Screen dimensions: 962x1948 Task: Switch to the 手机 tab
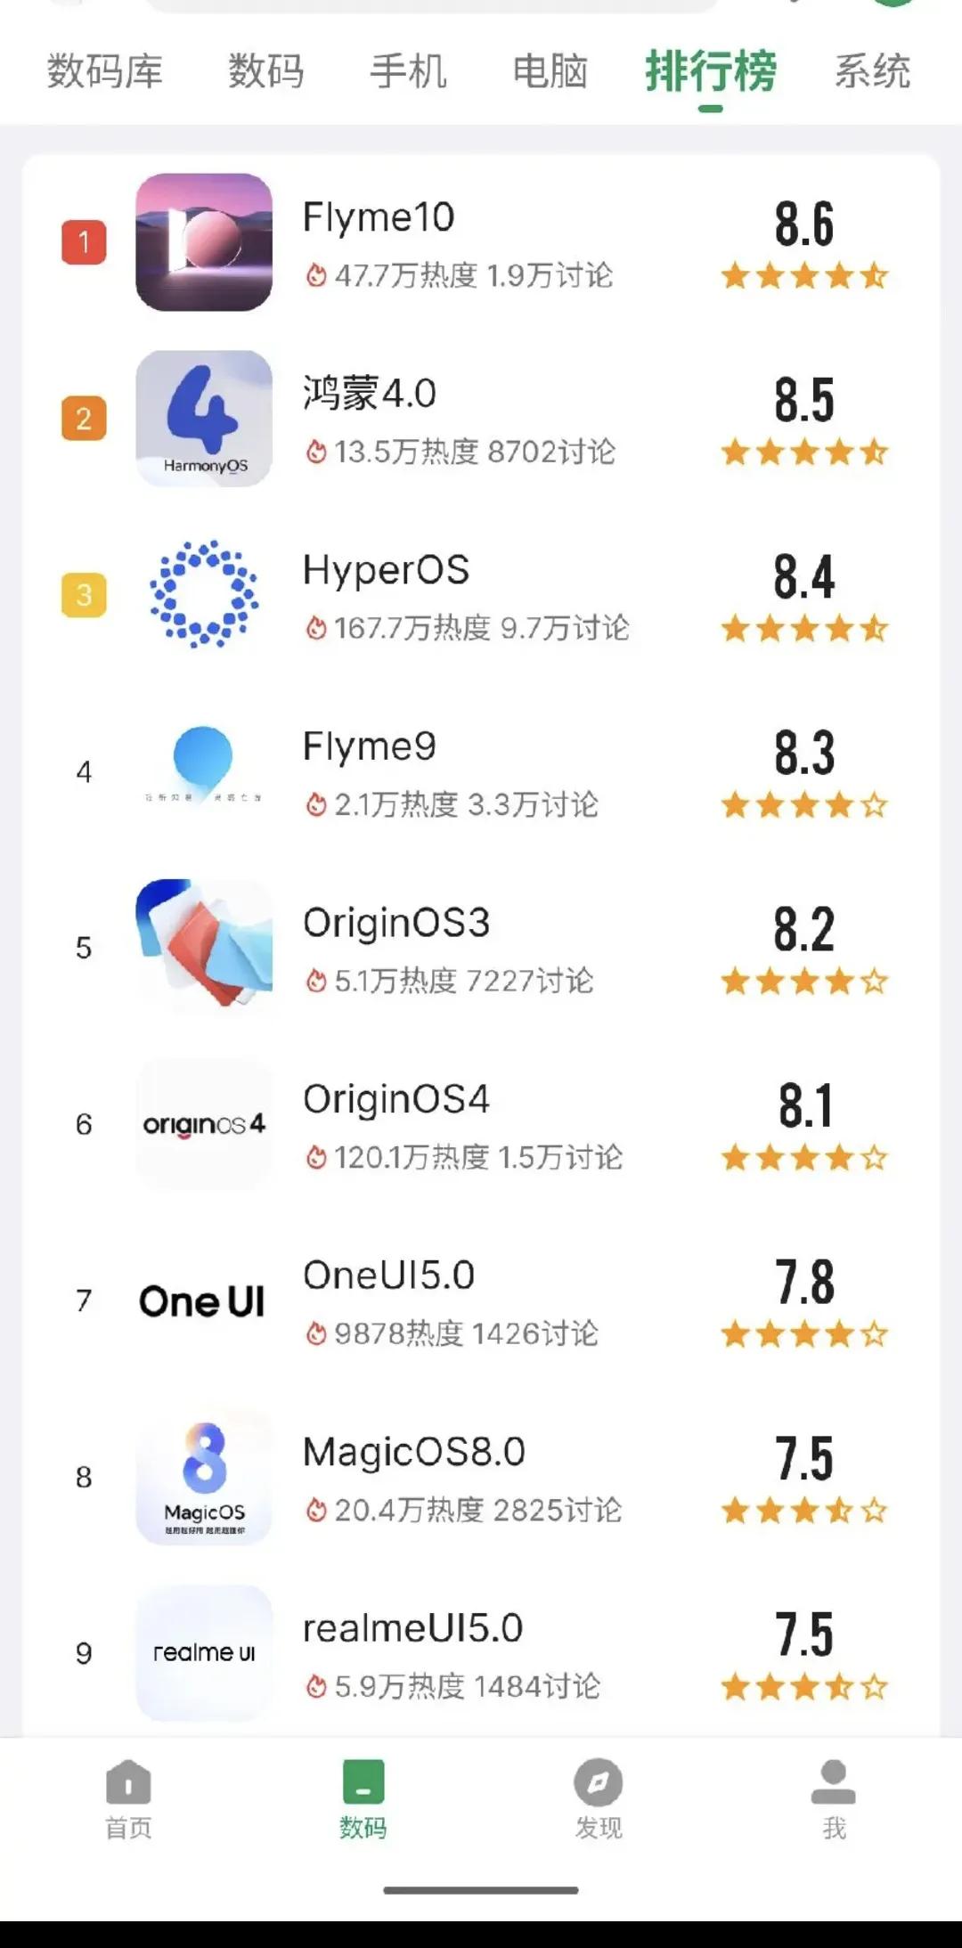[408, 71]
